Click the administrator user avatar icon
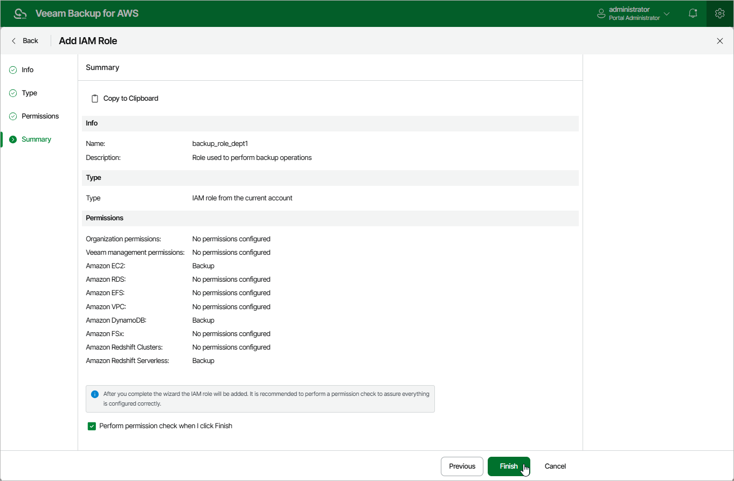The image size is (734, 481). click(x=601, y=13)
